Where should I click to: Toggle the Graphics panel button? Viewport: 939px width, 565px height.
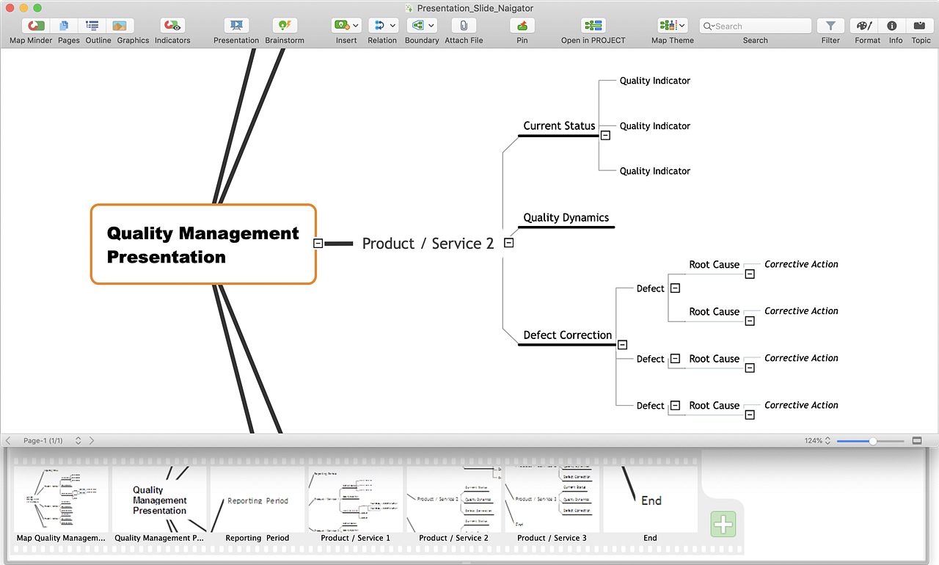(120, 26)
